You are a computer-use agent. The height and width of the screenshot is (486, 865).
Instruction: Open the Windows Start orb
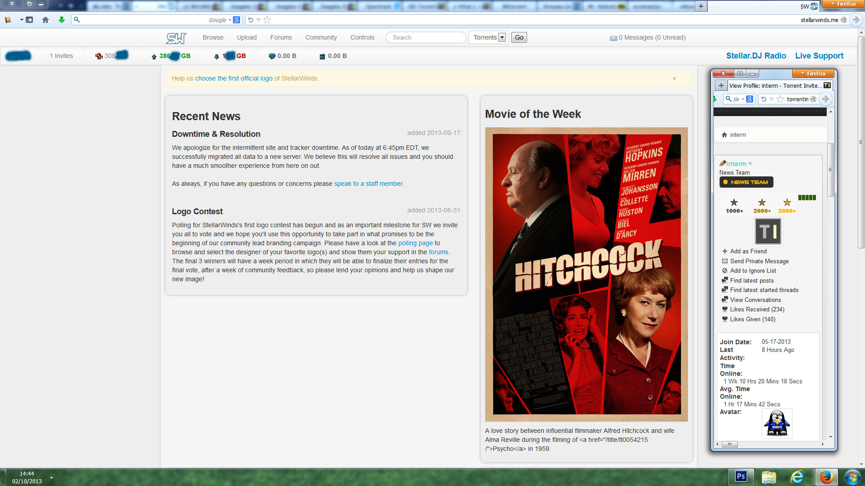[x=852, y=477]
